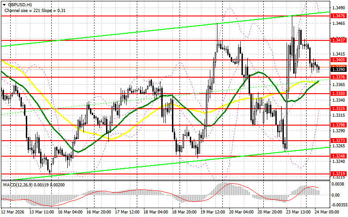The image size is (348, 217).
Task: Click the 1.3325 red price level label
Action: pyautogui.click(x=338, y=108)
